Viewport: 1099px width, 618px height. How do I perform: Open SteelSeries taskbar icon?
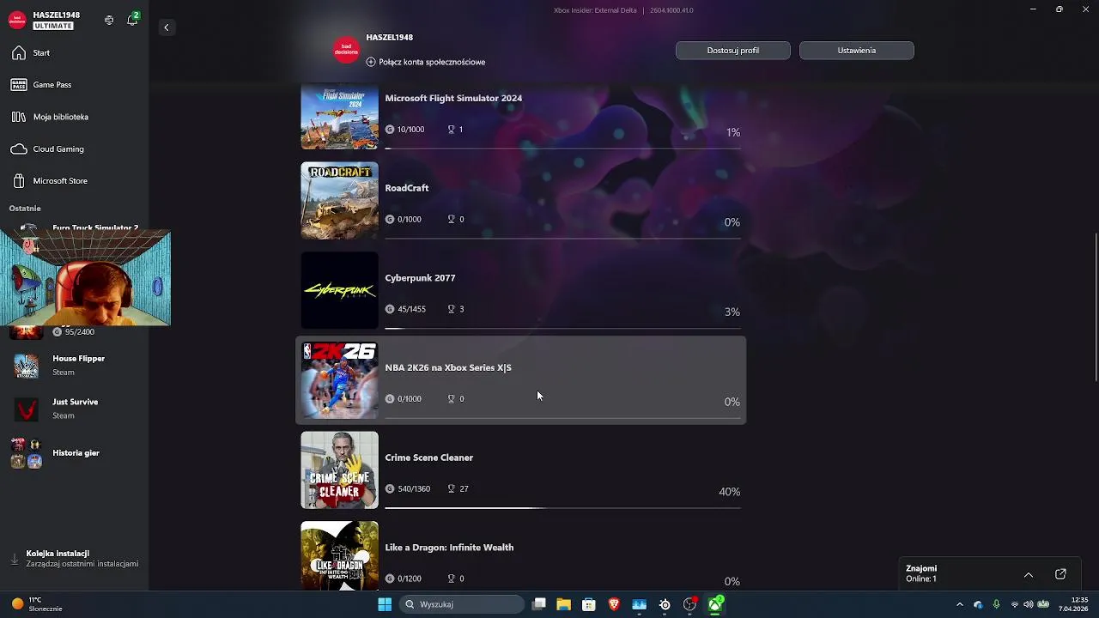[x=665, y=604]
